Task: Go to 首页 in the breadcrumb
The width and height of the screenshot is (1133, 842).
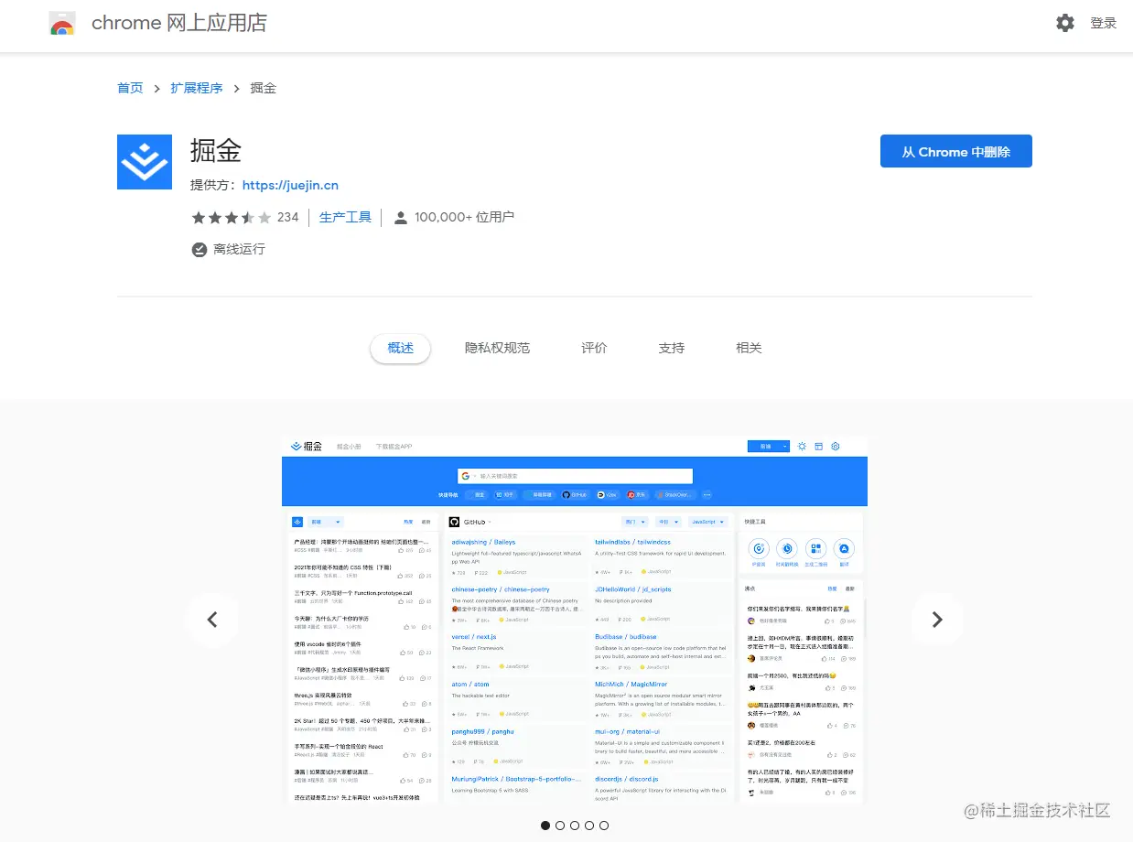Action: click(130, 88)
